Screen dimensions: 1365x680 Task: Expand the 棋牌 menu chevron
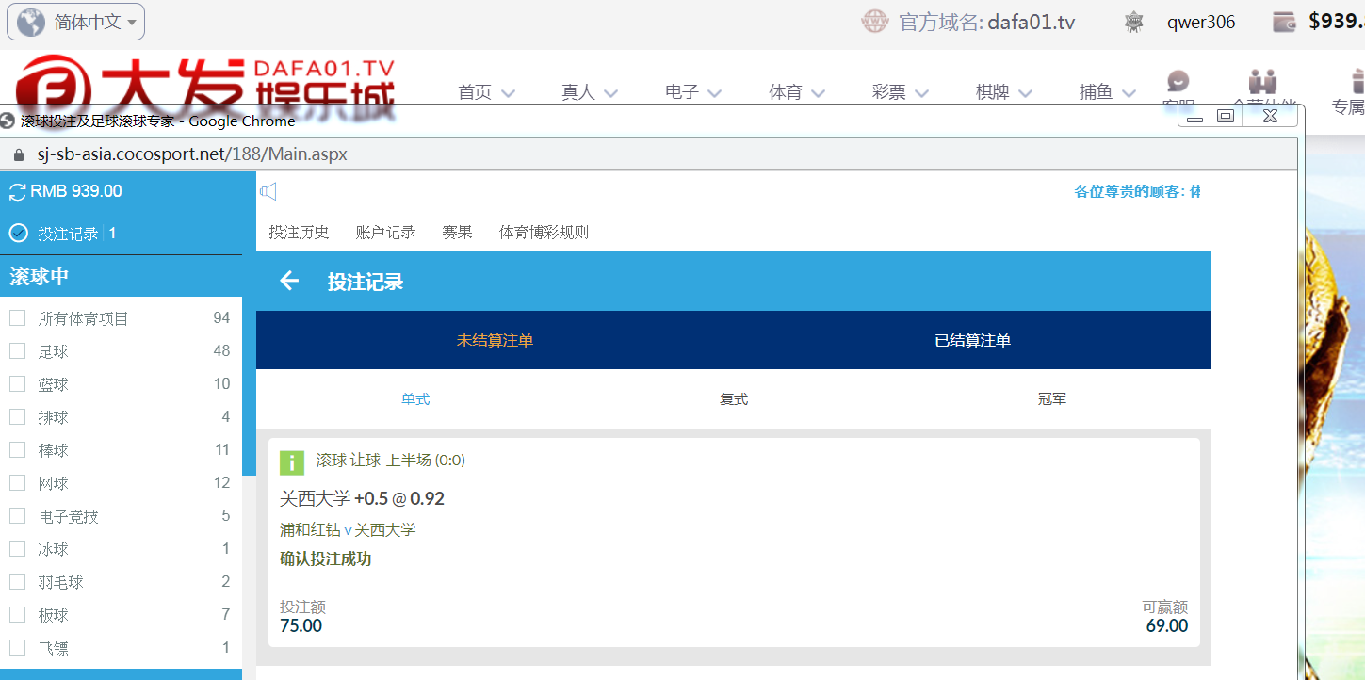point(1025,92)
